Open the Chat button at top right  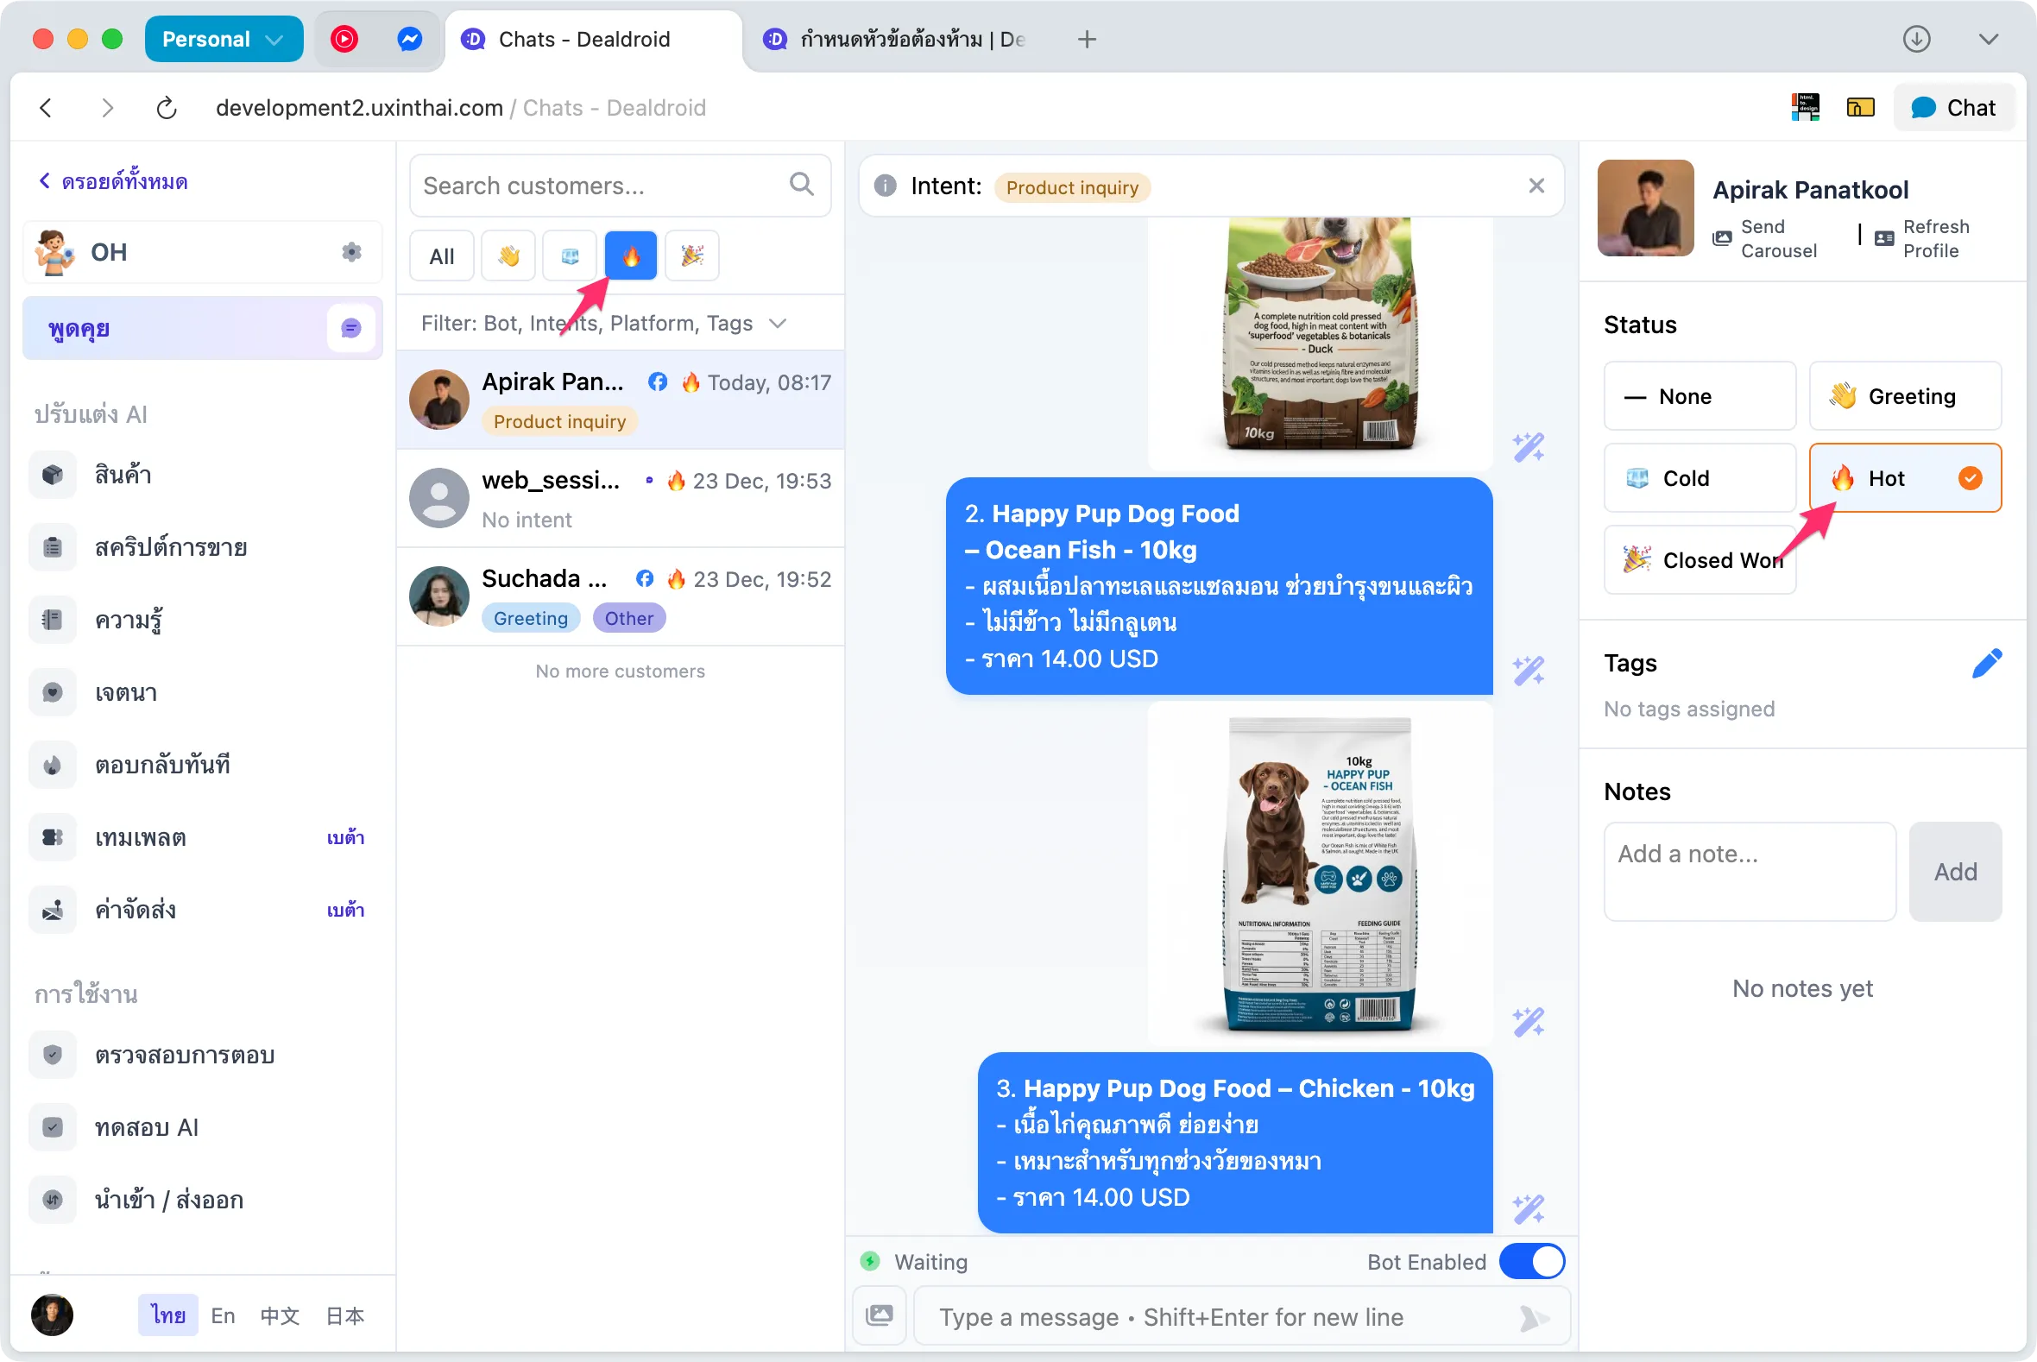(1953, 107)
